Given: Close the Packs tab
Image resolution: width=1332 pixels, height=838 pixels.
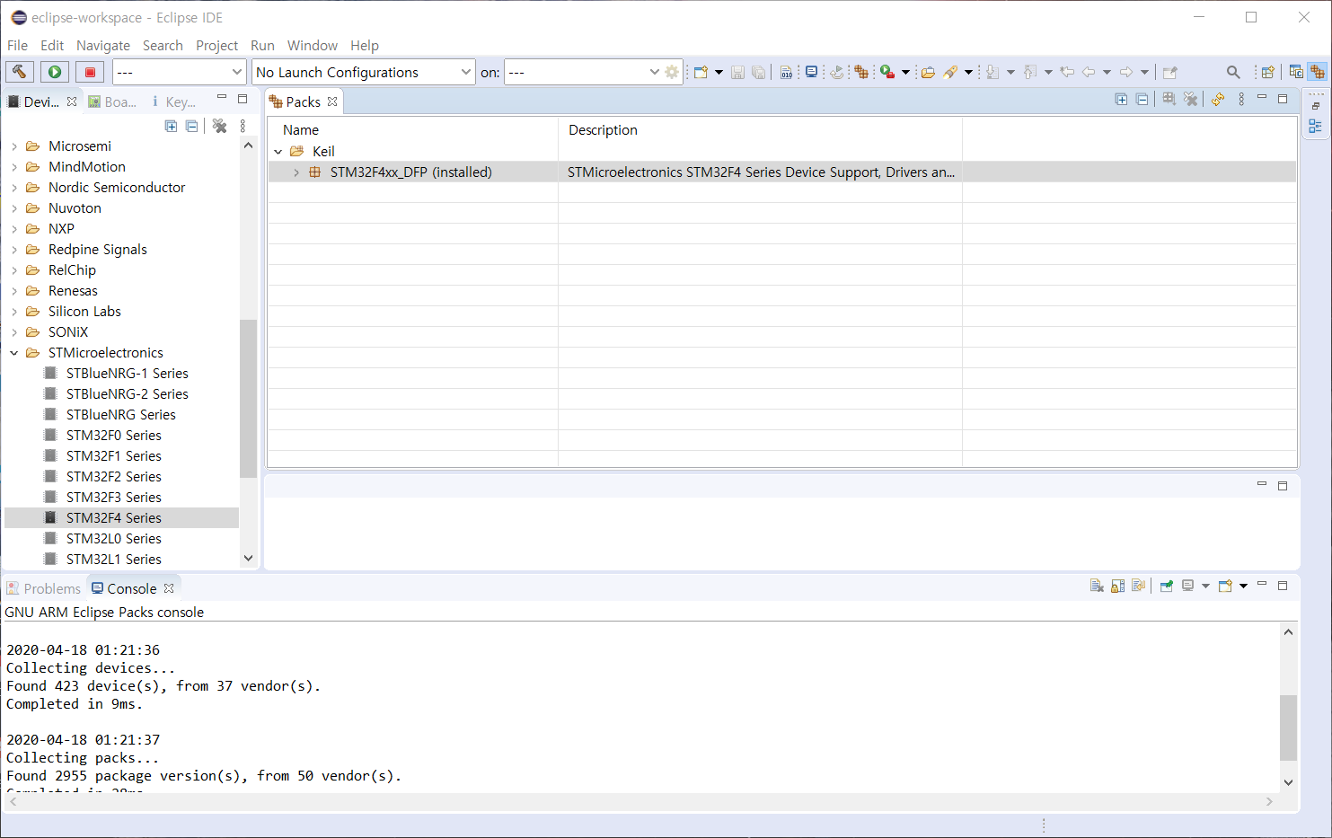Looking at the screenshot, I should 332,101.
